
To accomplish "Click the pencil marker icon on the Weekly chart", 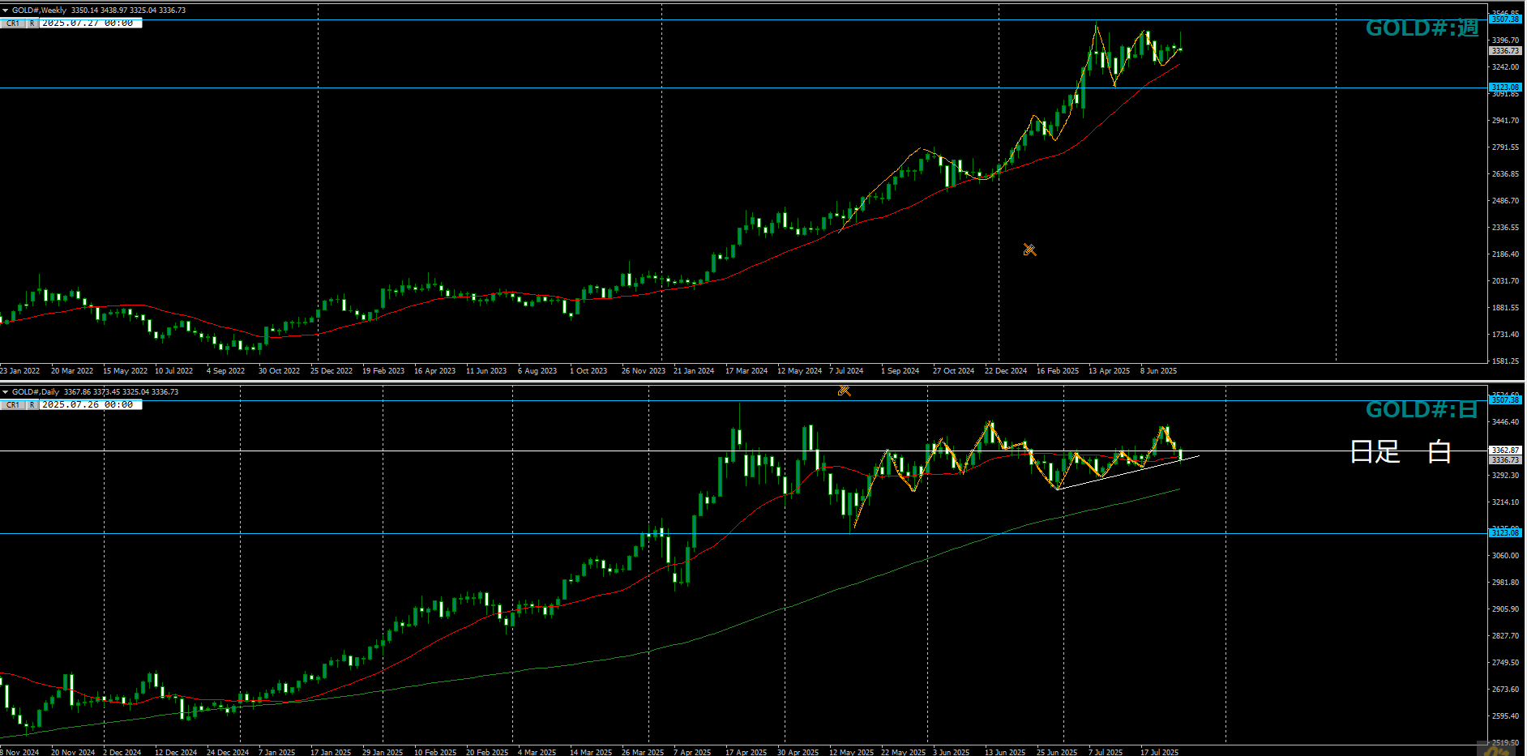I will tap(1029, 250).
